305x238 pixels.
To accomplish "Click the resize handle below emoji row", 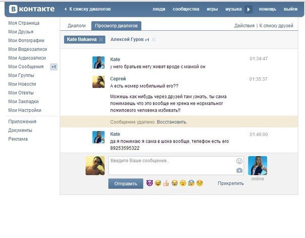I will [179, 192].
